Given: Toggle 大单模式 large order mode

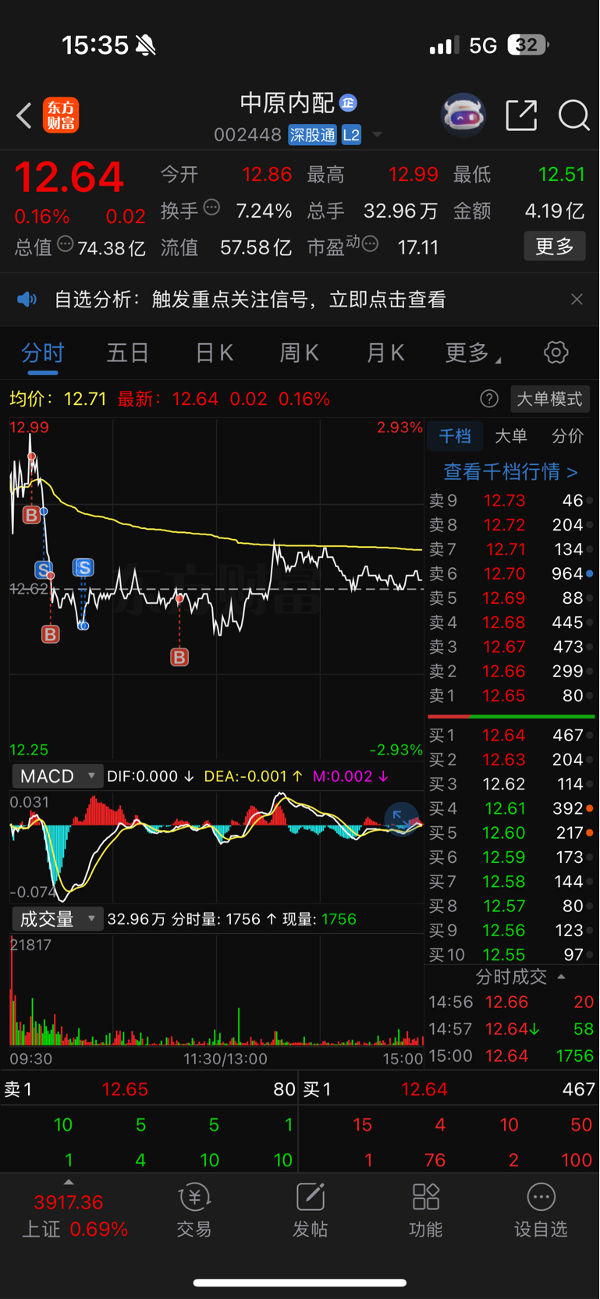Looking at the screenshot, I should click(549, 399).
